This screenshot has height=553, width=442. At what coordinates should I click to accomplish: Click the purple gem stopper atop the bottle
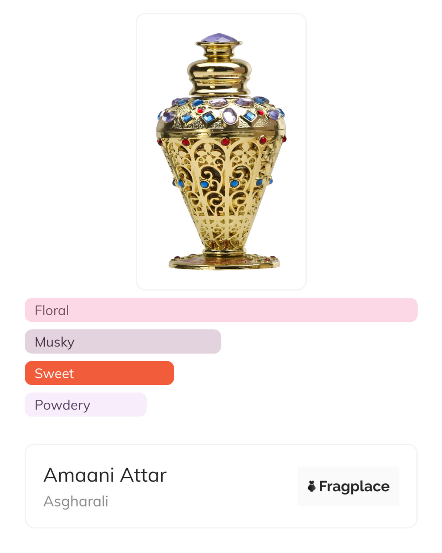click(x=219, y=37)
